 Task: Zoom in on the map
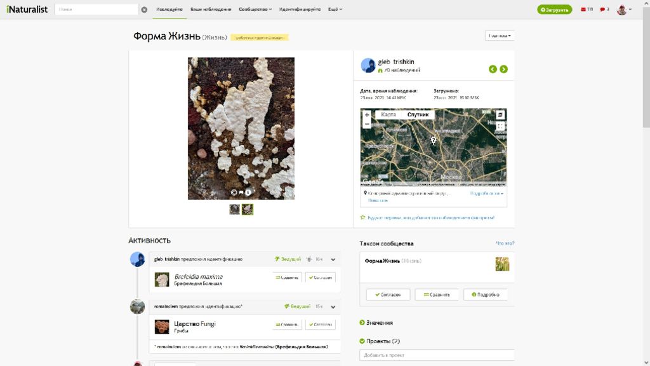[367, 114]
